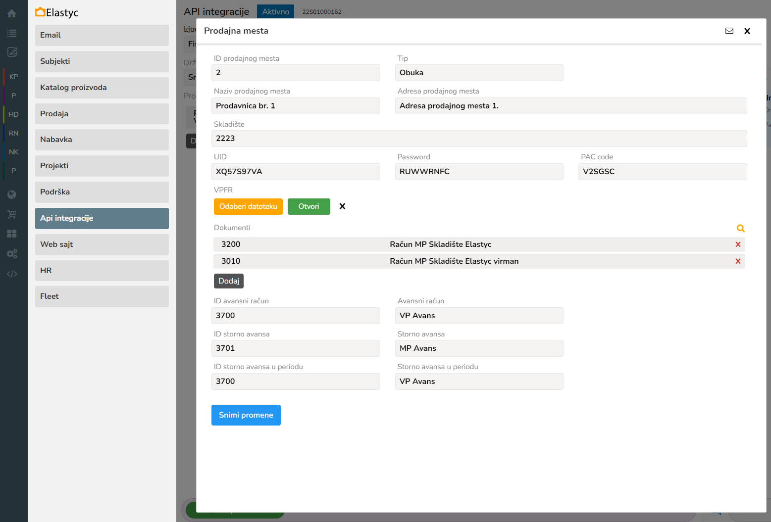
Task: Click the UID input field
Action: coord(296,172)
